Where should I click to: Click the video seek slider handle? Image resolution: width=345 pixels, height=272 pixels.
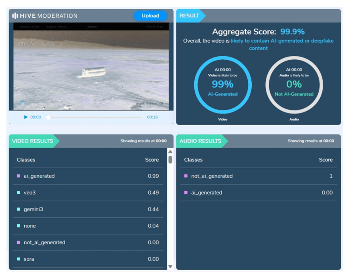point(49,117)
